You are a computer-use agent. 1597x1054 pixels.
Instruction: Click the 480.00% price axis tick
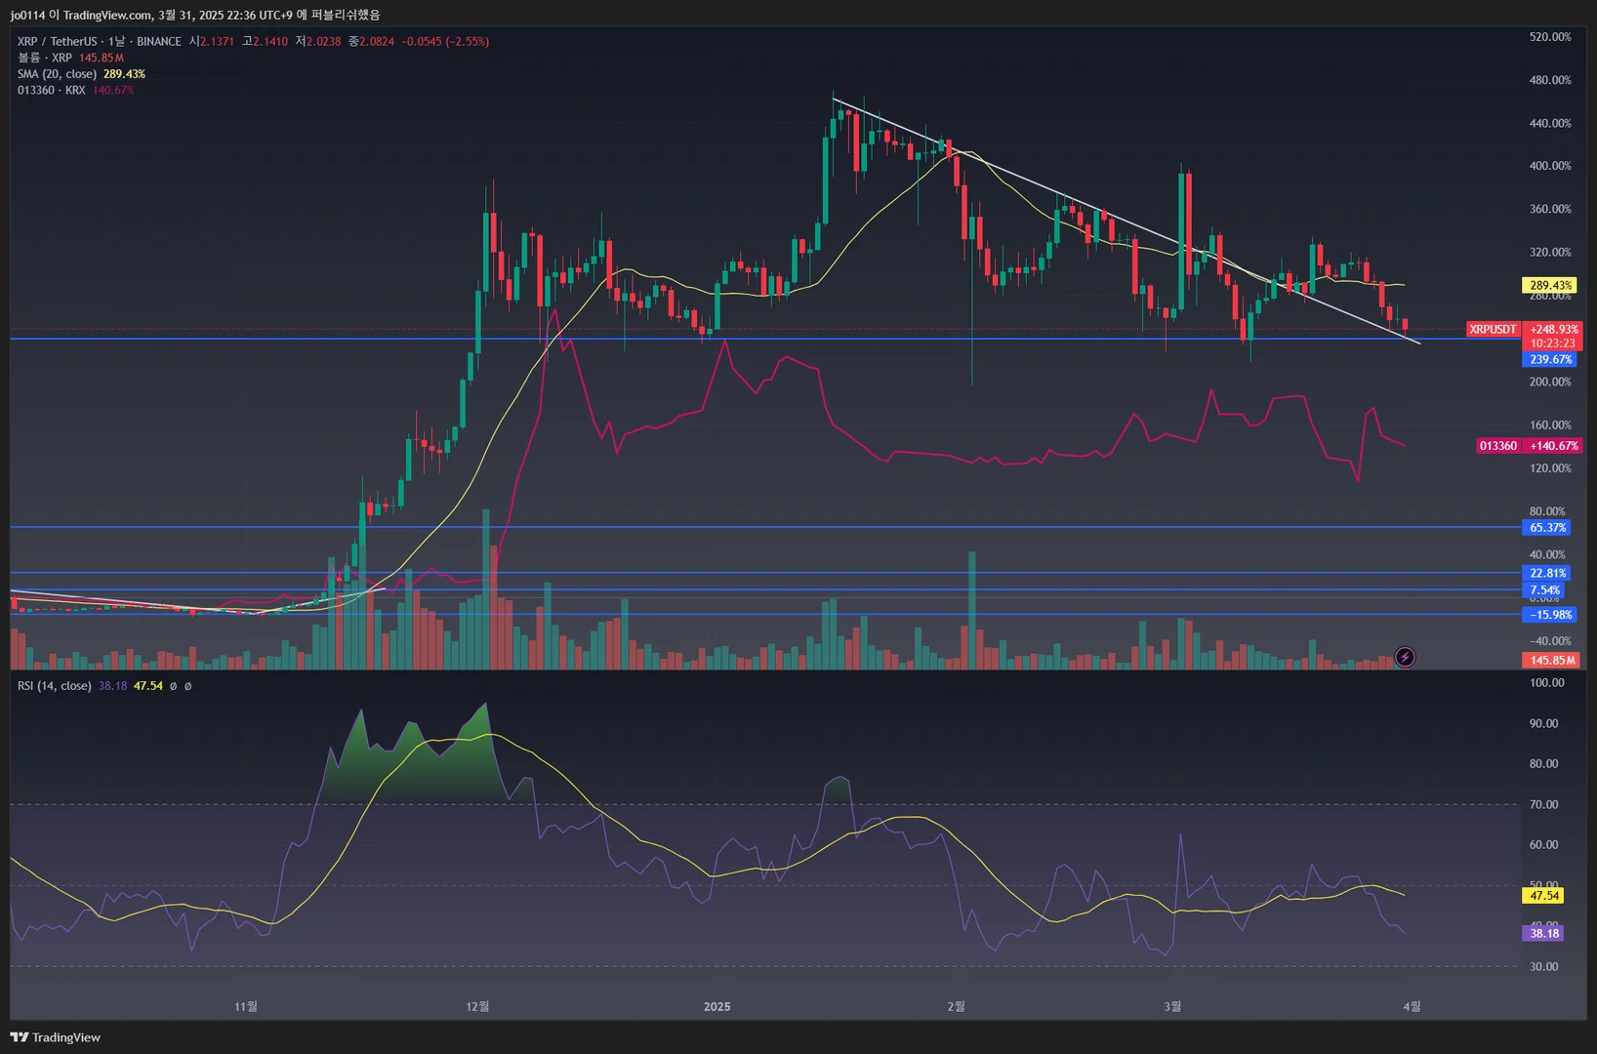tap(1550, 80)
